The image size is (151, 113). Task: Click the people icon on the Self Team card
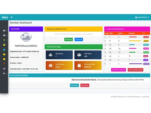[79, 55]
